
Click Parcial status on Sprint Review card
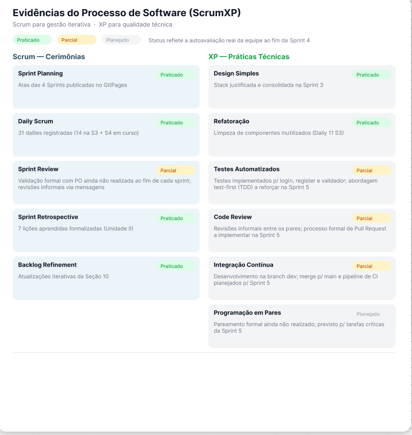tap(176, 170)
